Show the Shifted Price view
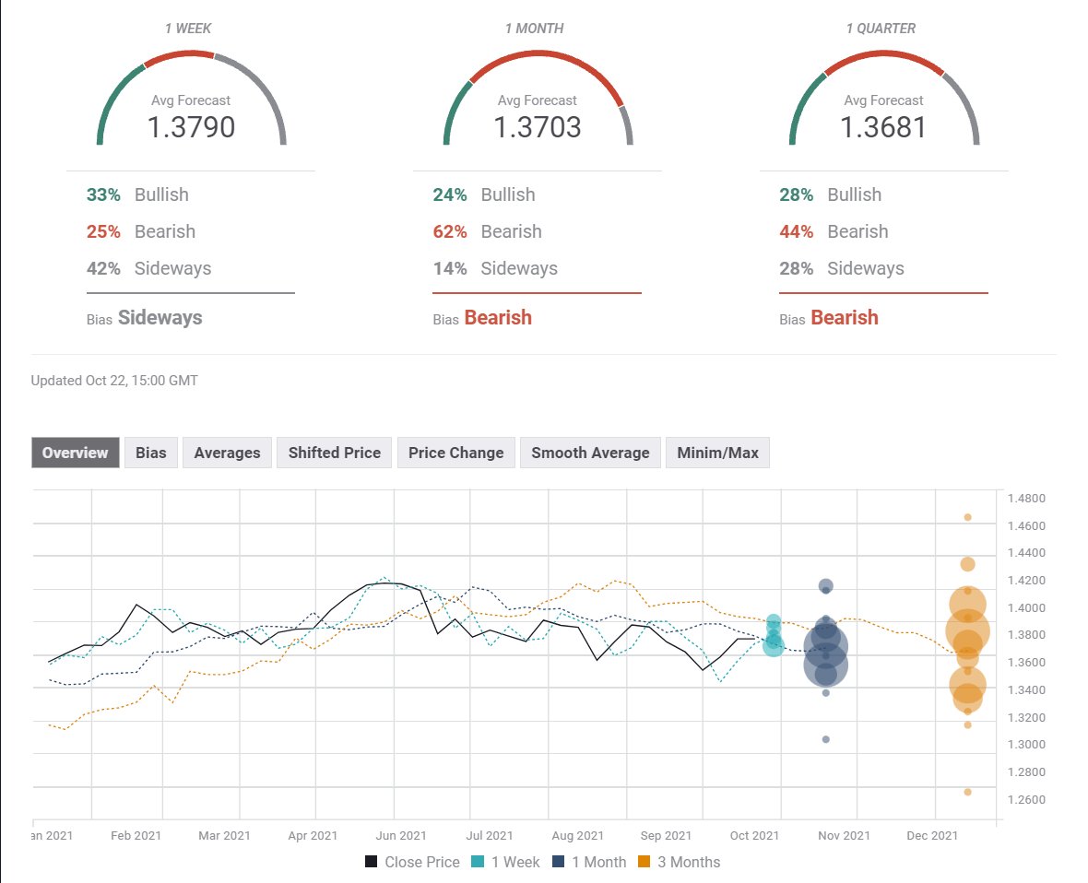This screenshot has width=1088, height=883. (334, 453)
